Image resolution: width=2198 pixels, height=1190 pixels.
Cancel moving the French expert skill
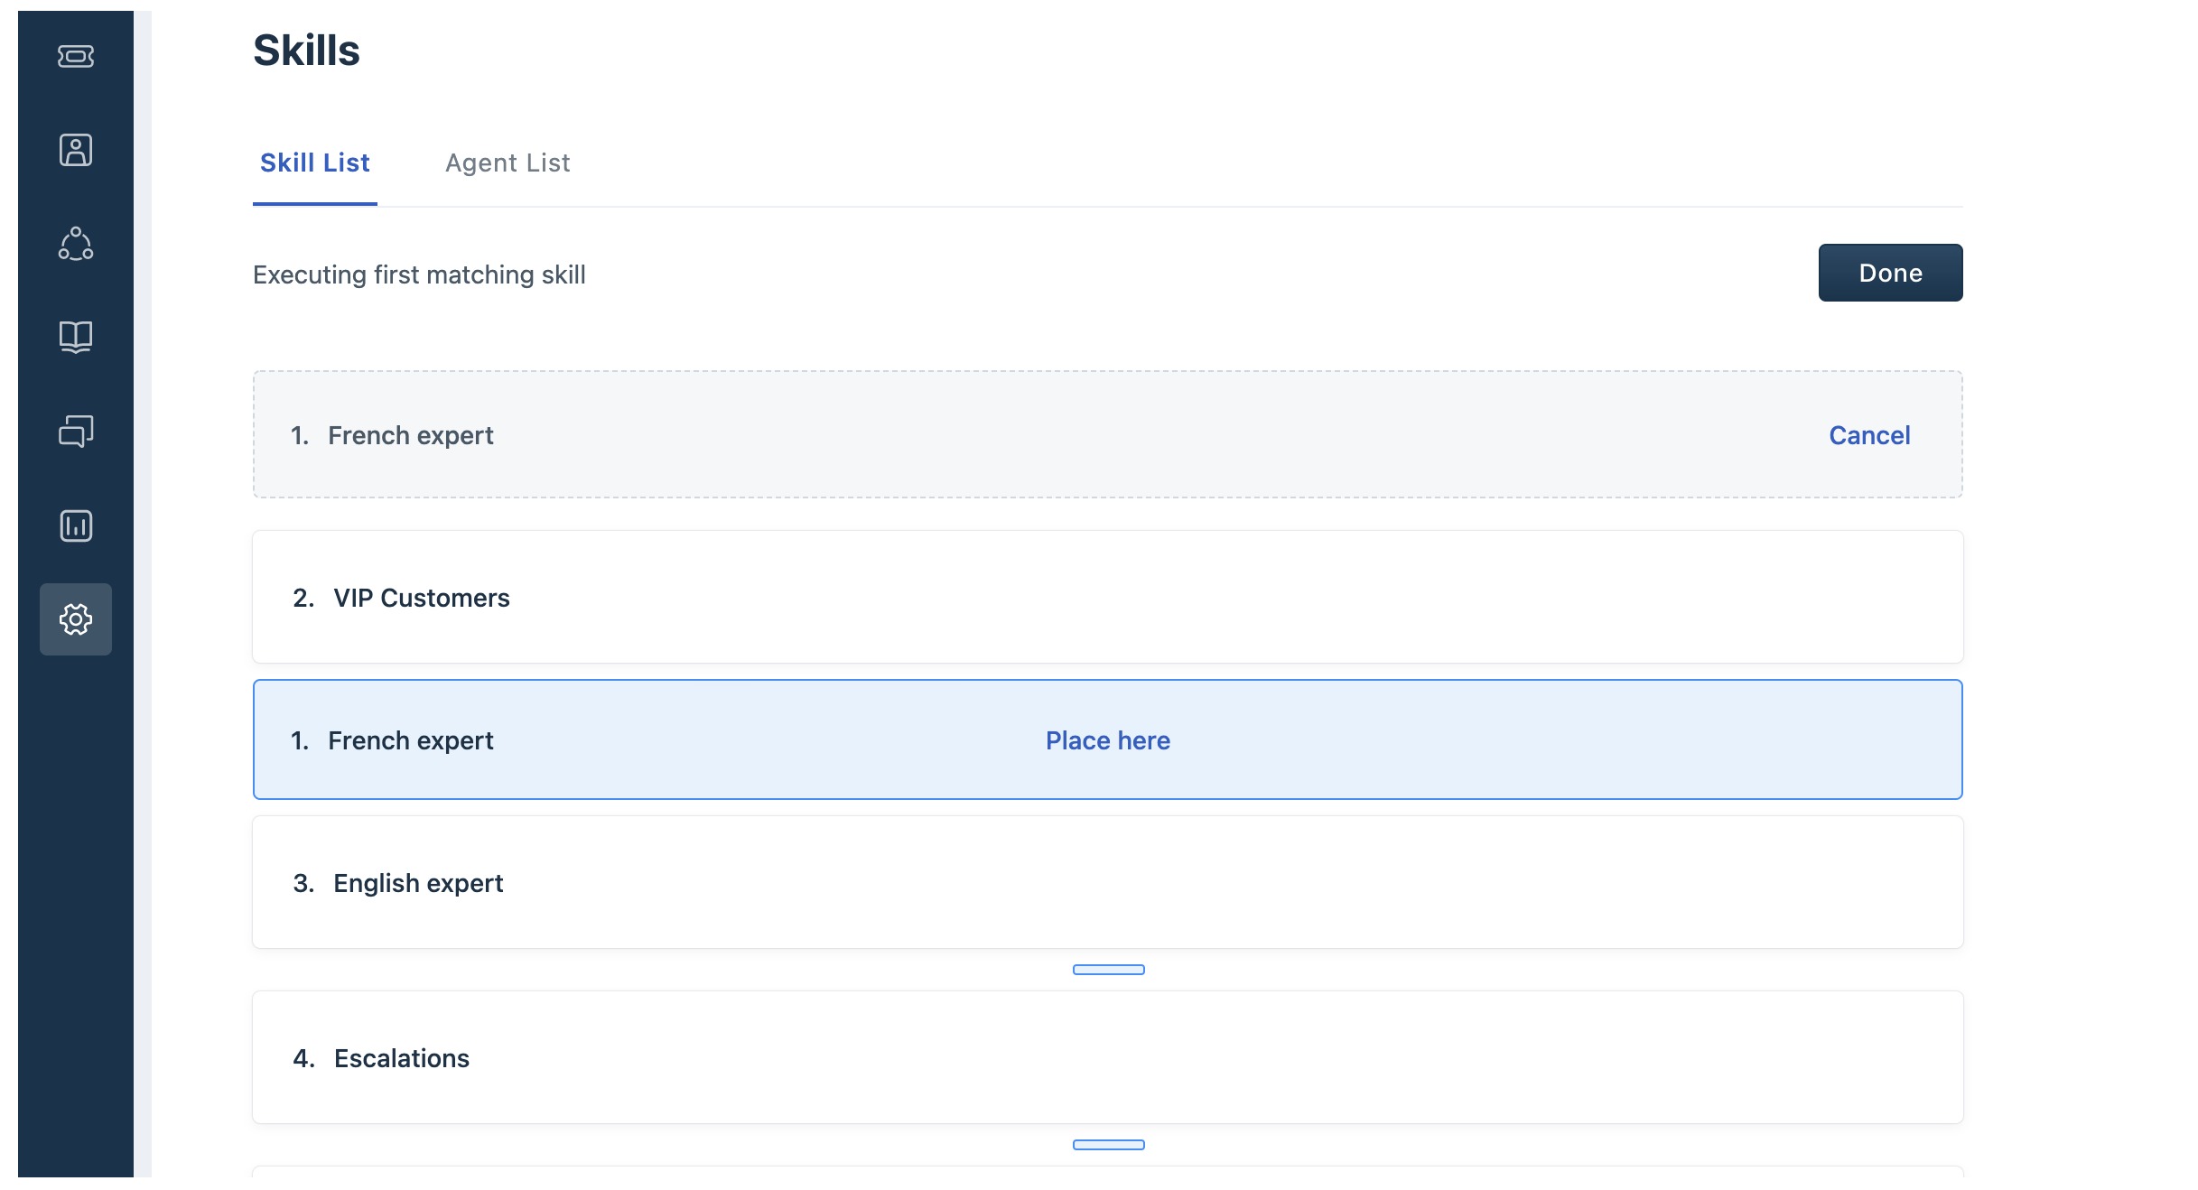coord(1868,435)
